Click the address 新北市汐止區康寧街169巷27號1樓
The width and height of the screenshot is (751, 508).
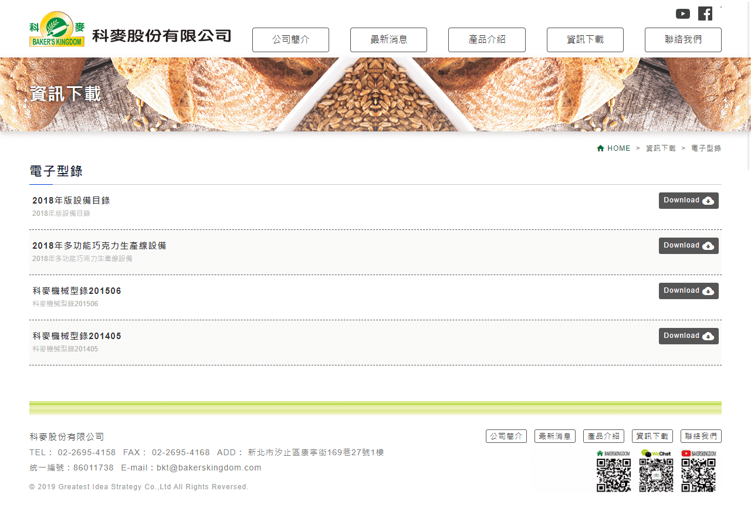[x=316, y=453]
